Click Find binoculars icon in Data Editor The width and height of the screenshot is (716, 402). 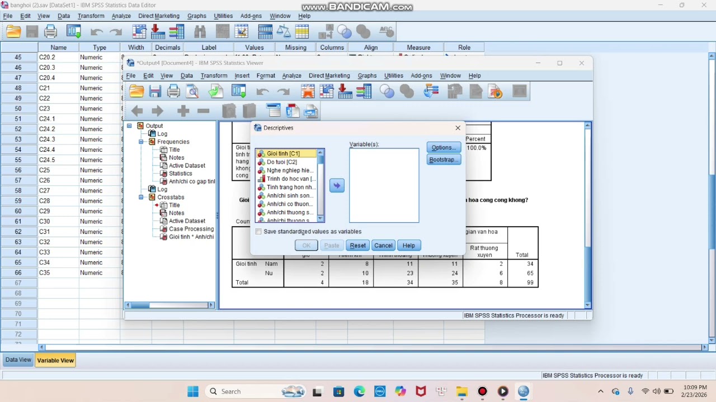(200, 32)
